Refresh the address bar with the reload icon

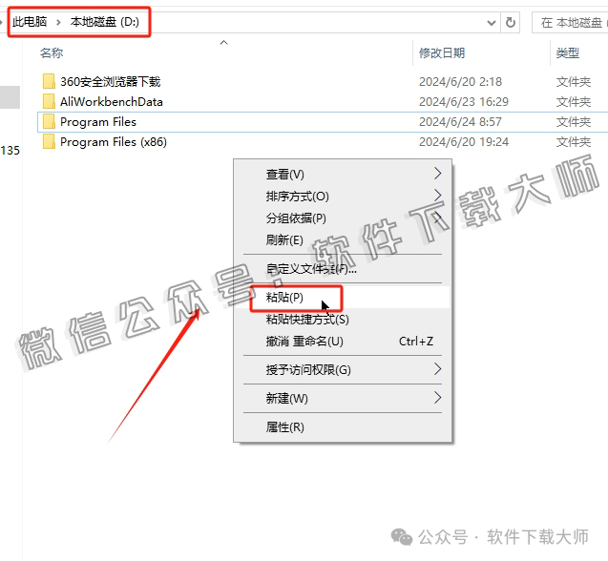click(511, 23)
